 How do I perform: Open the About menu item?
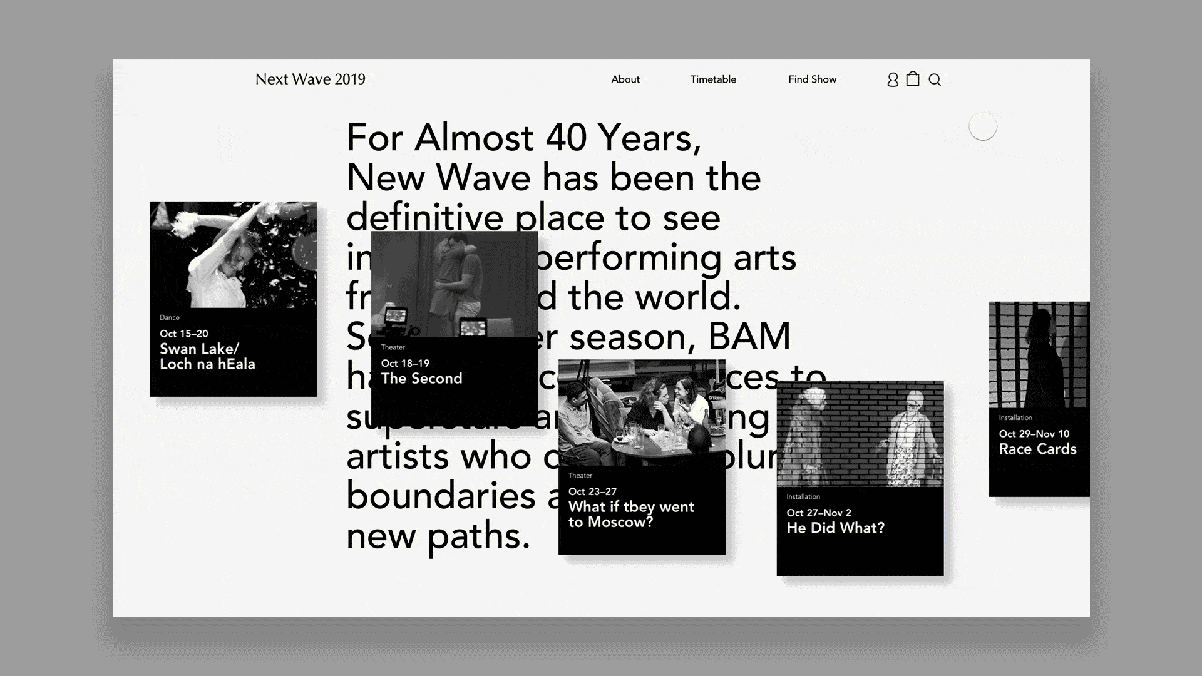(625, 79)
